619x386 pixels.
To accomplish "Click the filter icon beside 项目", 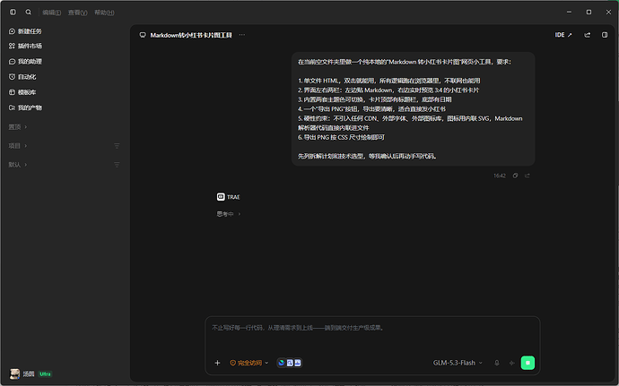I will pyautogui.click(x=117, y=146).
